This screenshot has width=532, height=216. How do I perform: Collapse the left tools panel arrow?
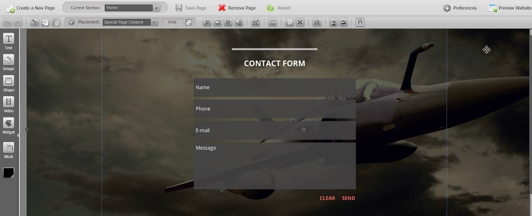click(18, 135)
